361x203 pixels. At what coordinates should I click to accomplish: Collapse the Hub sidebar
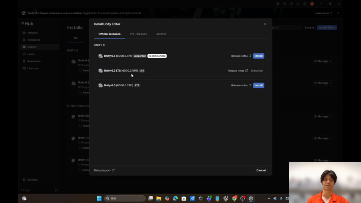[x=57, y=190]
